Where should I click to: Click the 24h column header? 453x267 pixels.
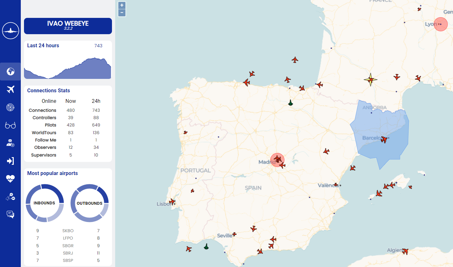[x=96, y=101]
